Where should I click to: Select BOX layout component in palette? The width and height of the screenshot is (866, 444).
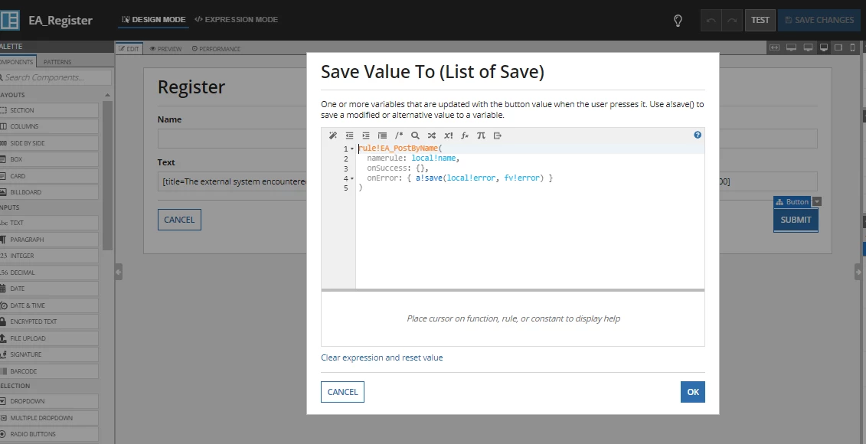[x=49, y=159]
